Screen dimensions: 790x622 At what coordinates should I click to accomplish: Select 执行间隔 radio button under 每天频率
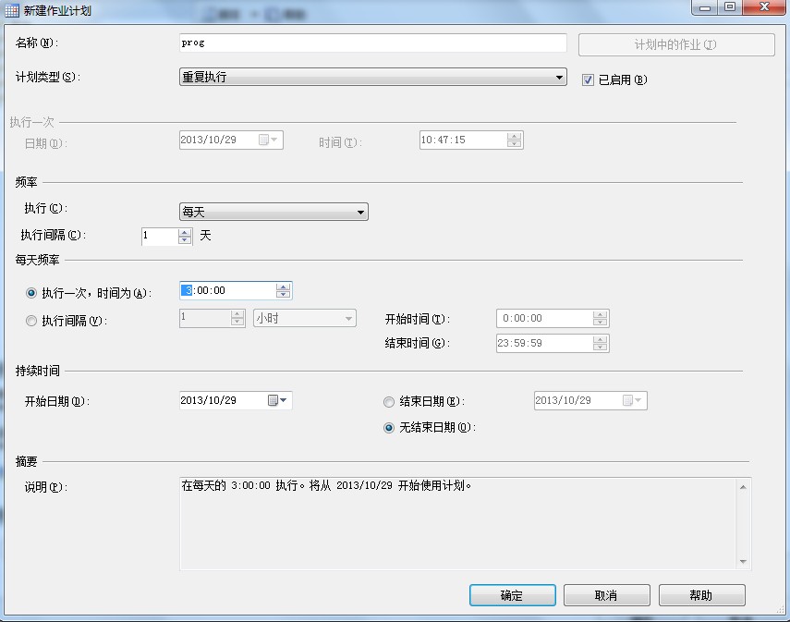[31, 321]
